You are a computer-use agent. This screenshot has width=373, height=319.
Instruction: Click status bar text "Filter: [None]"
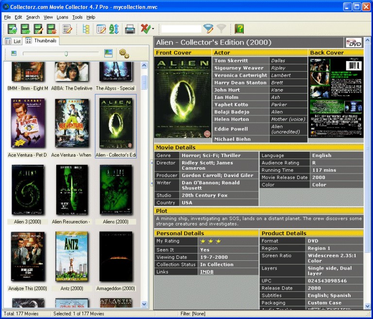[x=193, y=314]
